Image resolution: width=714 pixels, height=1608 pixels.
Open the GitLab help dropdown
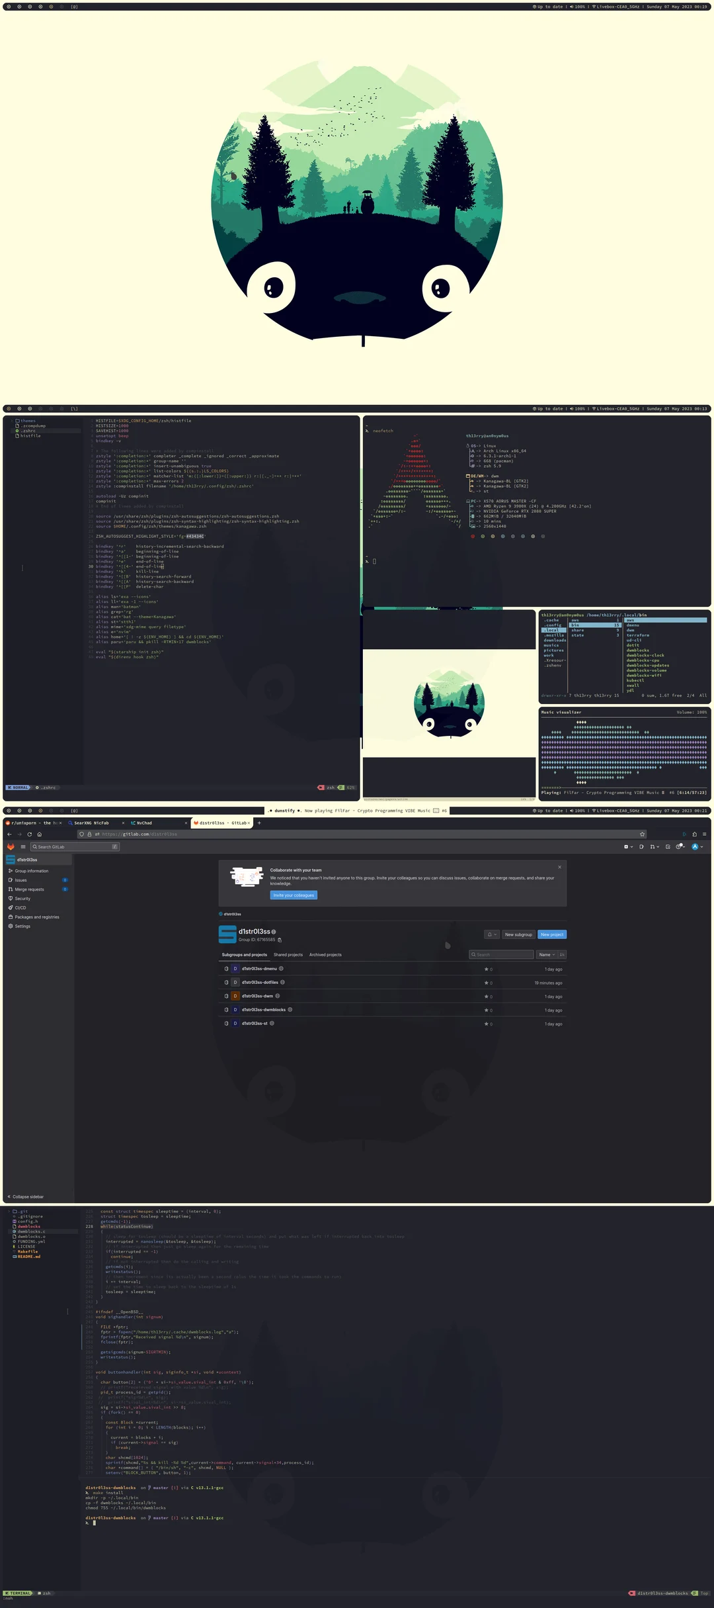680,846
